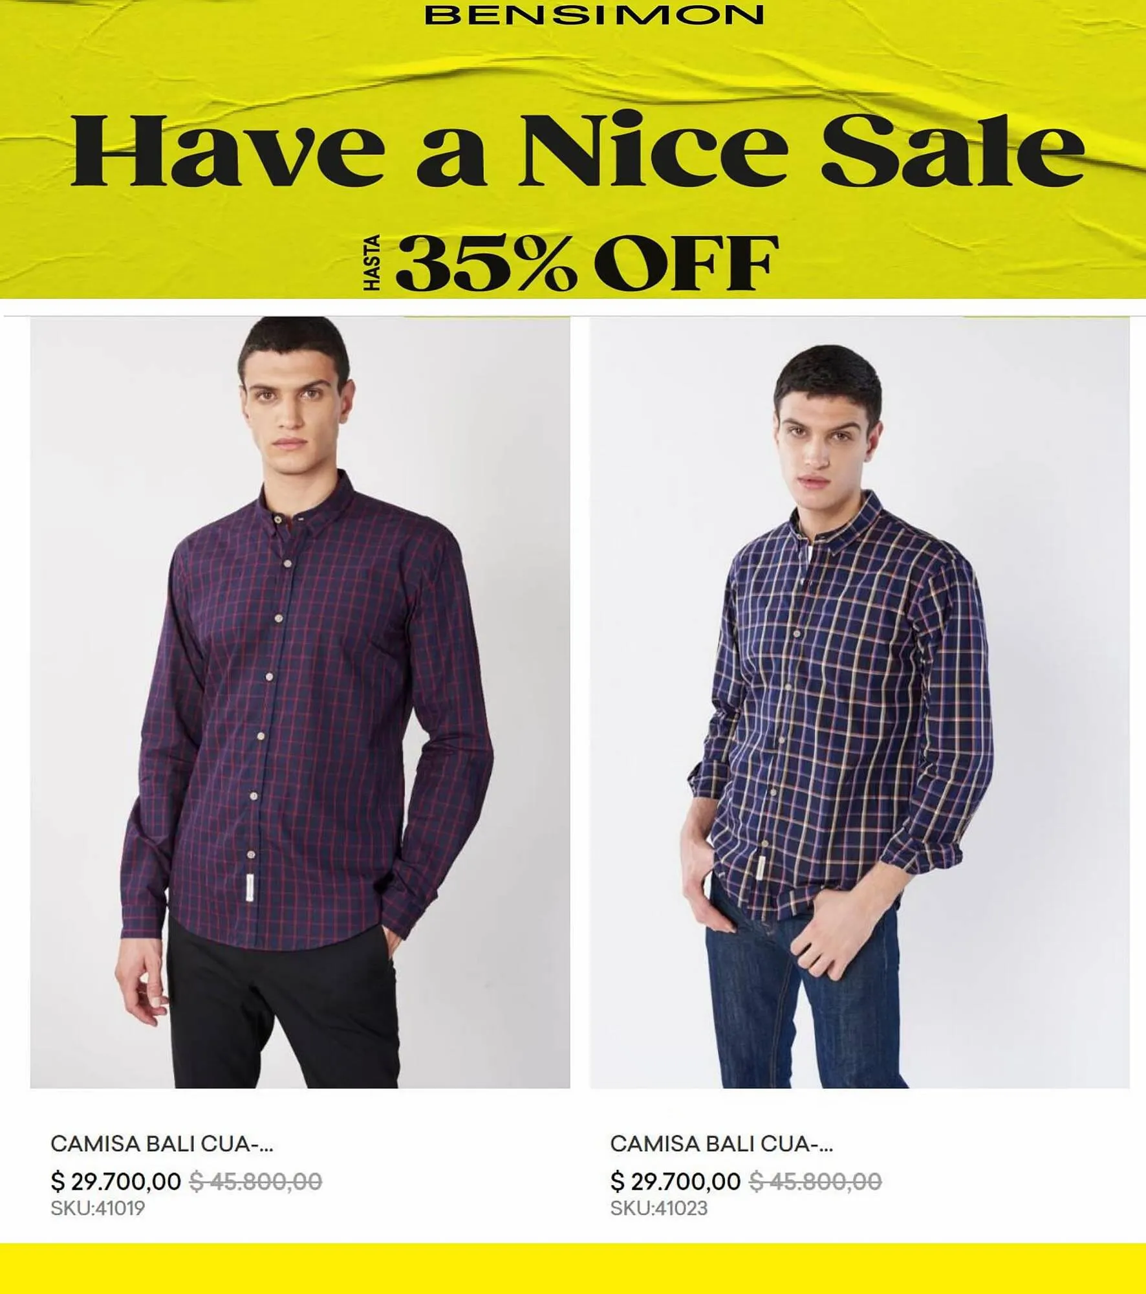Click the crossed-out $ 45.800,00 above SKU:41019
Screen dimensions: 1146x1294
point(255,1182)
